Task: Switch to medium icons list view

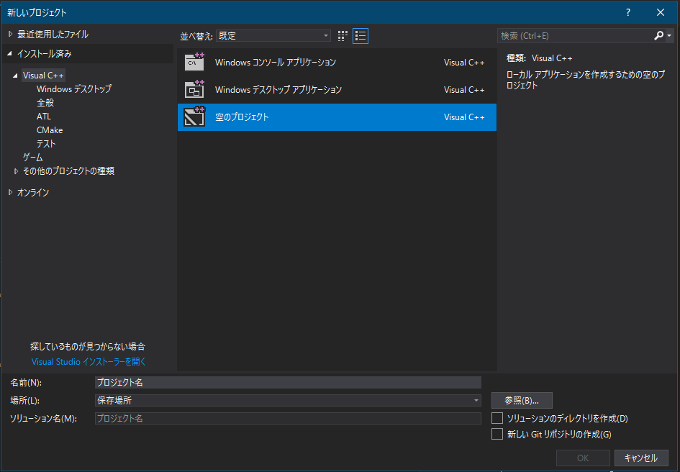Action: [x=361, y=36]
